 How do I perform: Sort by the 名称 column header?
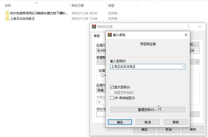pyautogui.click(x=8, y=5)
